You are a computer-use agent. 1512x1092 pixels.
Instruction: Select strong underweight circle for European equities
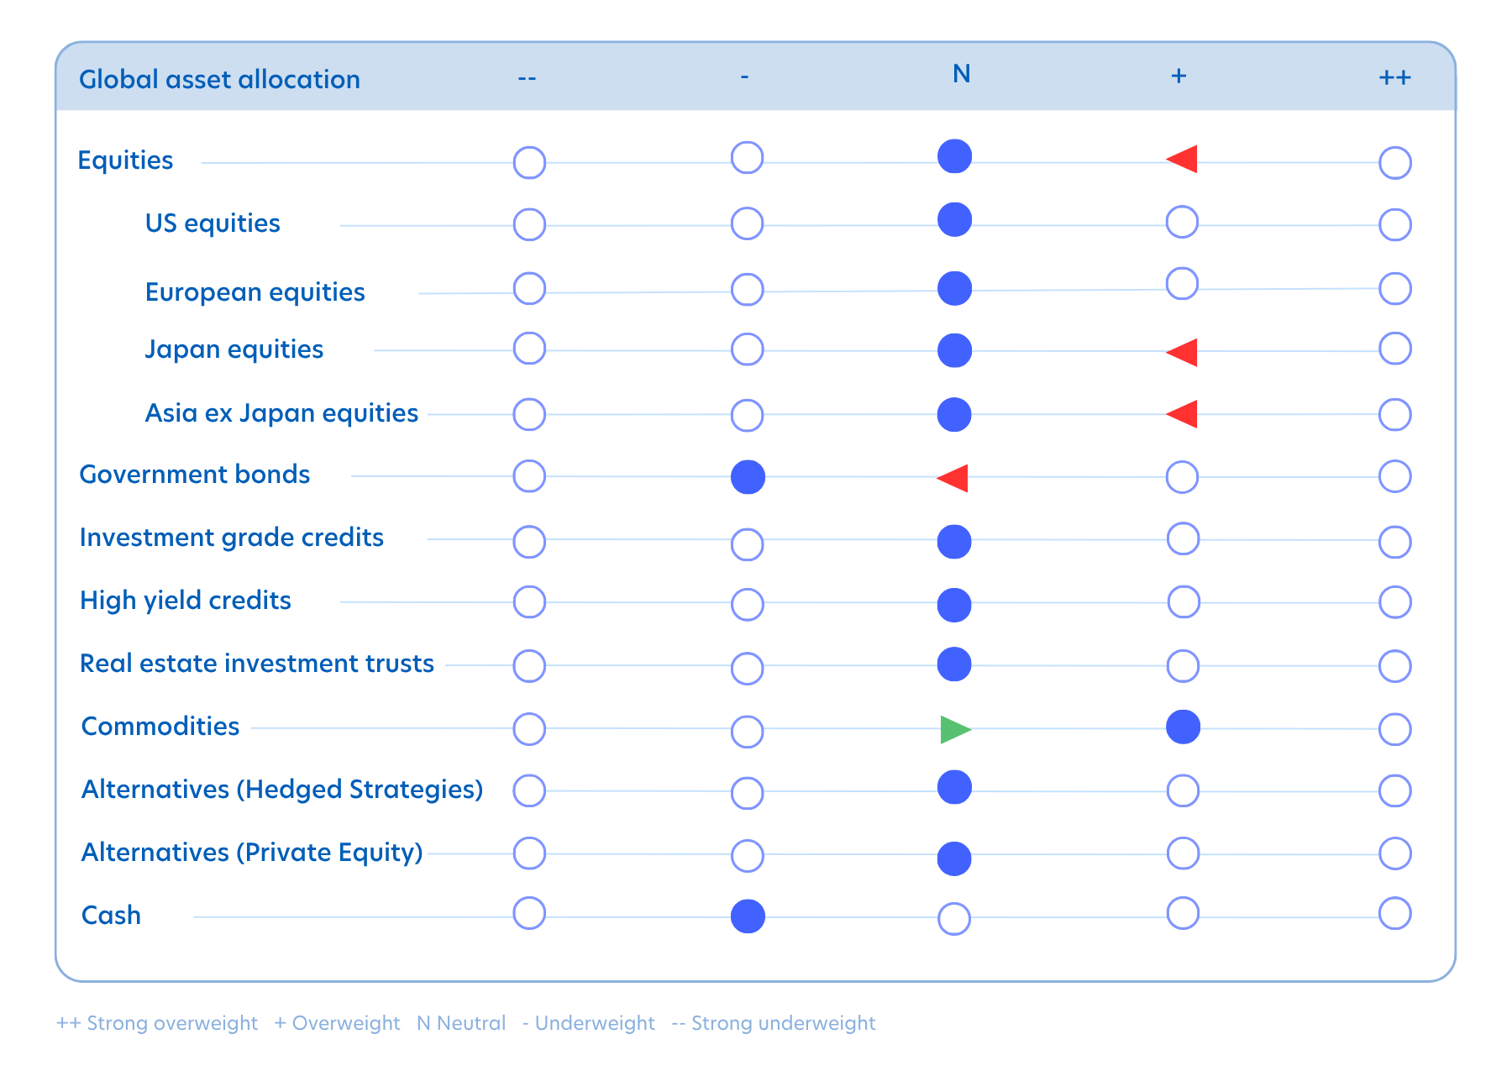coord(529,288)
